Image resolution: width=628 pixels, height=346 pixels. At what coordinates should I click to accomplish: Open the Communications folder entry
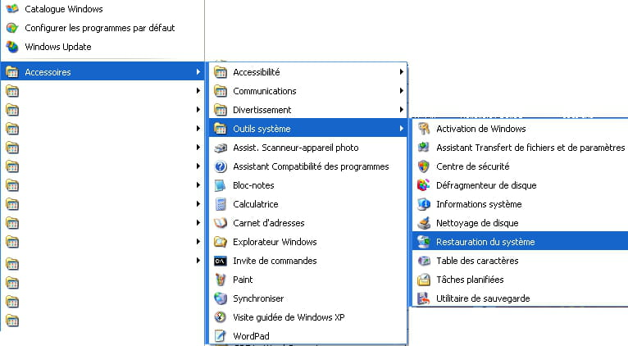point(308,91)
